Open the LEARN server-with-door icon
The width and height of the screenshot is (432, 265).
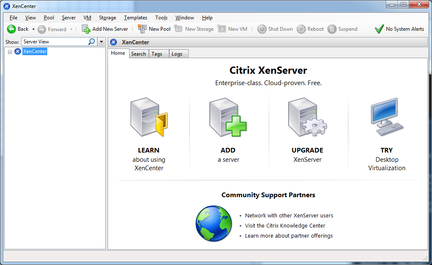pyautogui.click(x=148, y=118)
